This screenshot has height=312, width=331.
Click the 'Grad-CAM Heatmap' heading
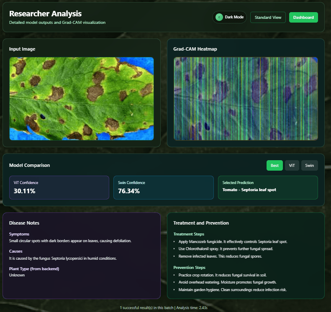coord(195,49)
